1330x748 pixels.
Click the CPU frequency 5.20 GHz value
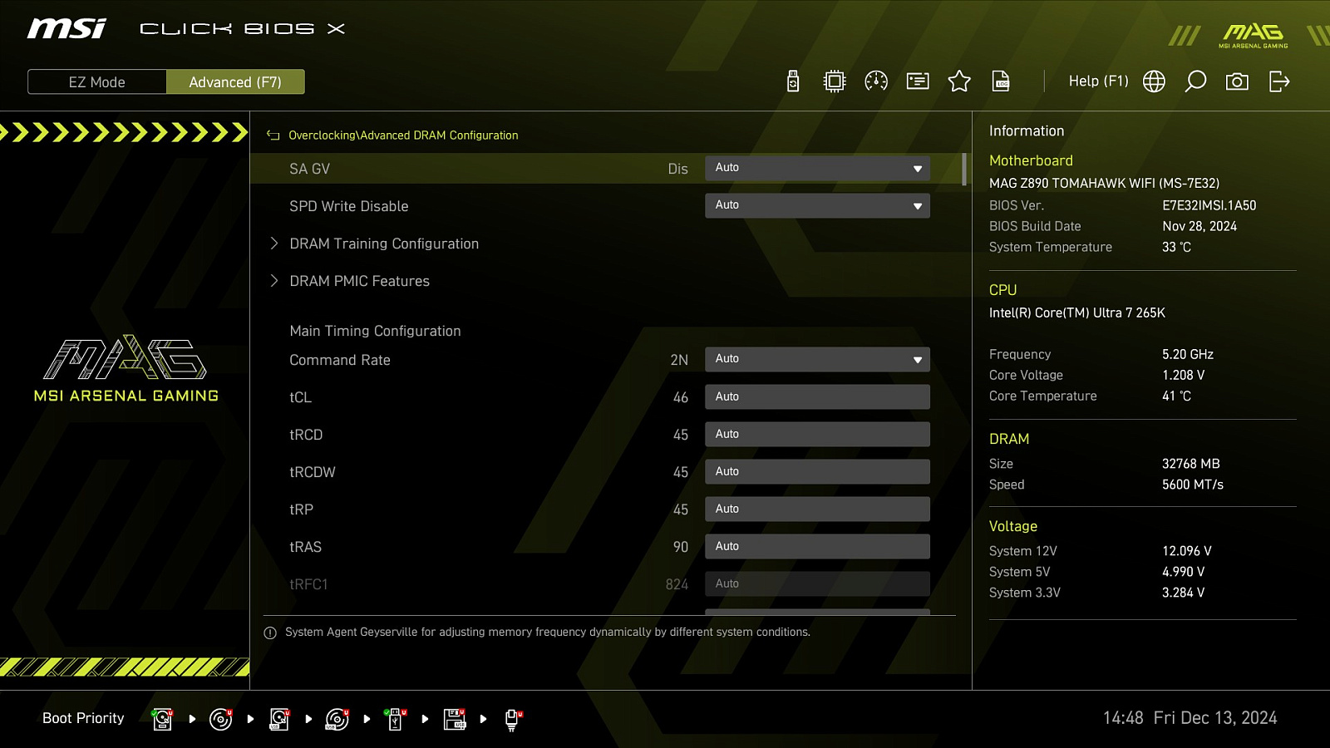coord(1187,354)
